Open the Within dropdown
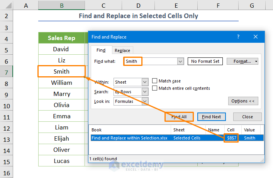Screen dimensions: 273x178 [x=145, y=82]
